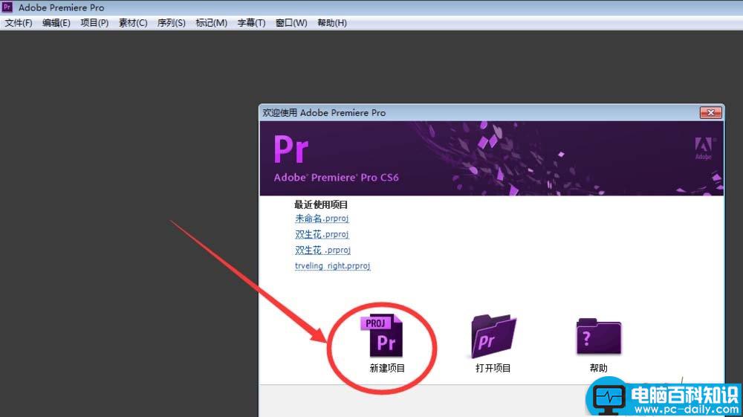
Task: Open the 编辑(E) menu
Action: coord(56,23)
